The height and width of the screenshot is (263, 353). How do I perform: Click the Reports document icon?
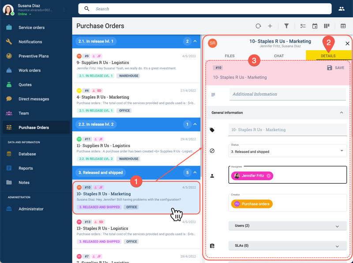click(9, 168)
